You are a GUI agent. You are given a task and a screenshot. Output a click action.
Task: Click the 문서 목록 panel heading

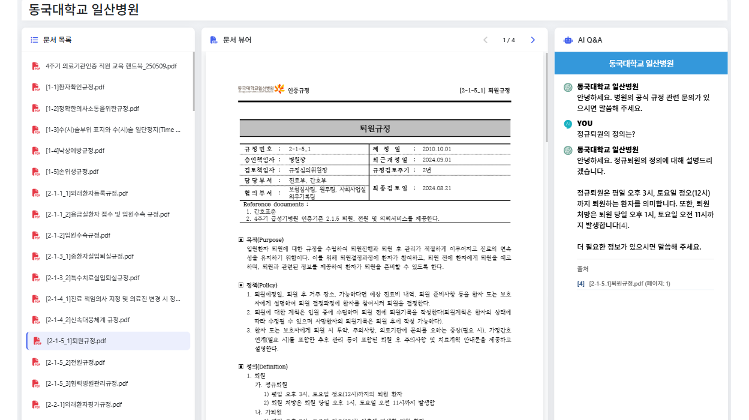point(58,40)
